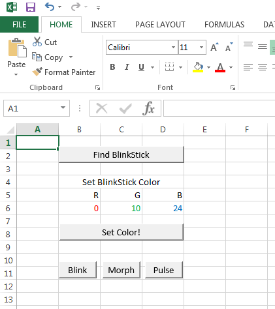Select the G label cell
Screen dimensions: 275x309
[x=121, y=195]
